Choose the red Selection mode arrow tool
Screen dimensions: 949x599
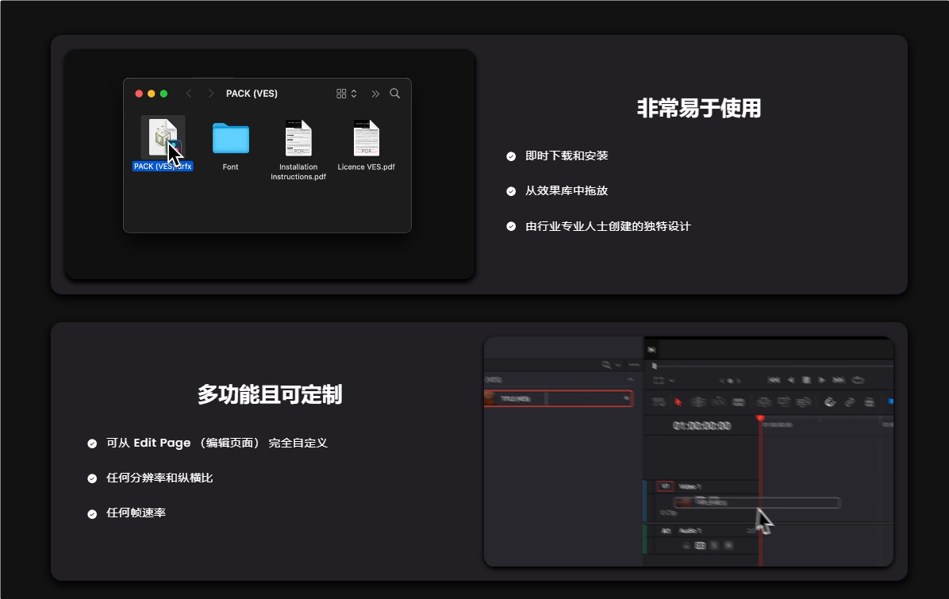pyautogui.click(x=678, y=401)
